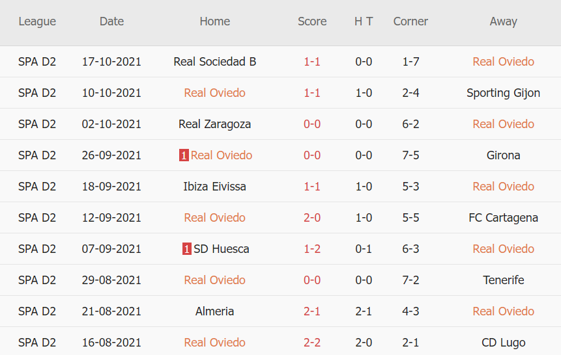Screen dimensions: 561x355
Task: Open 2-0 score against FC Cartagena
Action: point(312,218)
